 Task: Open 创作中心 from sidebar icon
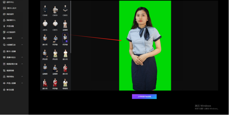tap(4, 2)
